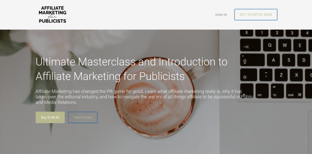Click the Get Started Now button
This screenshot has width=312, height=154.
pos(256,15)
